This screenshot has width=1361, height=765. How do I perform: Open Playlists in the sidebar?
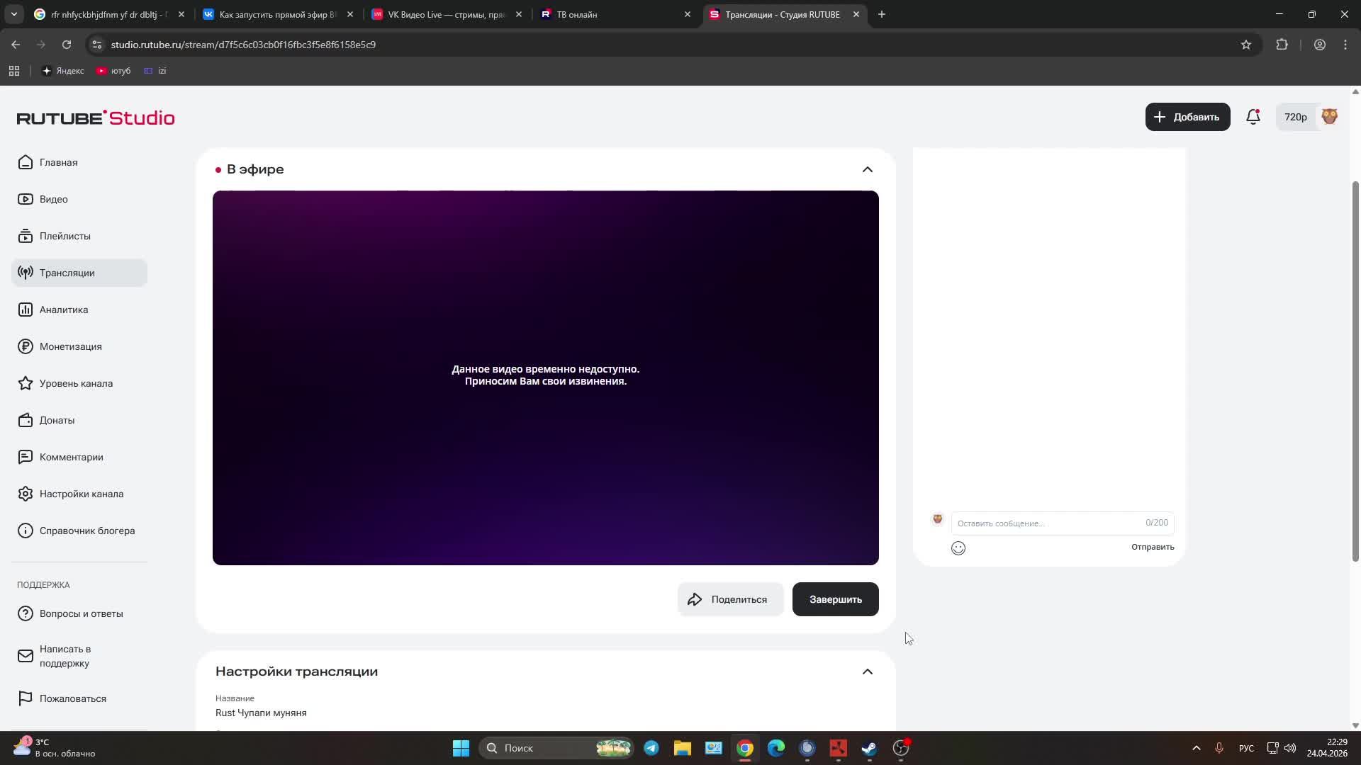(65, 236)
